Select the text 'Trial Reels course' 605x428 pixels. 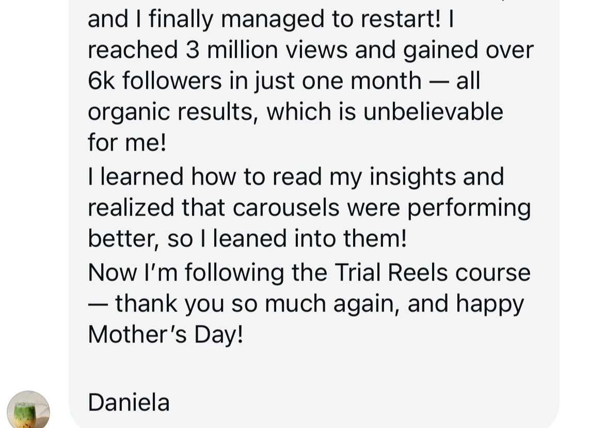tap(433, 273)
